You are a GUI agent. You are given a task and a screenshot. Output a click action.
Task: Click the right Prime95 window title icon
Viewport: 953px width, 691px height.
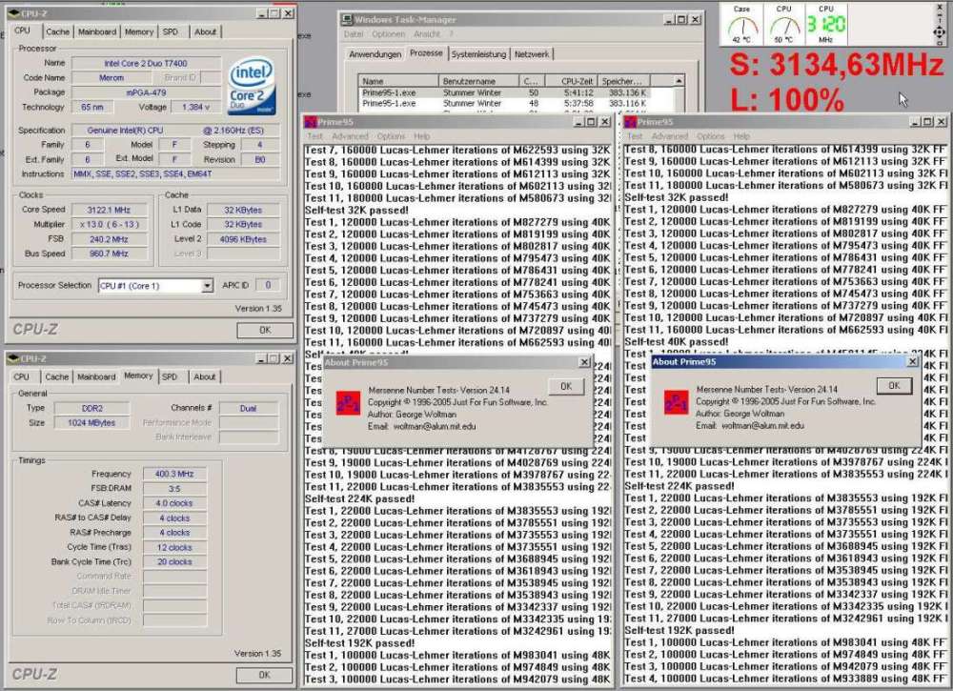(x=631, y=122)
